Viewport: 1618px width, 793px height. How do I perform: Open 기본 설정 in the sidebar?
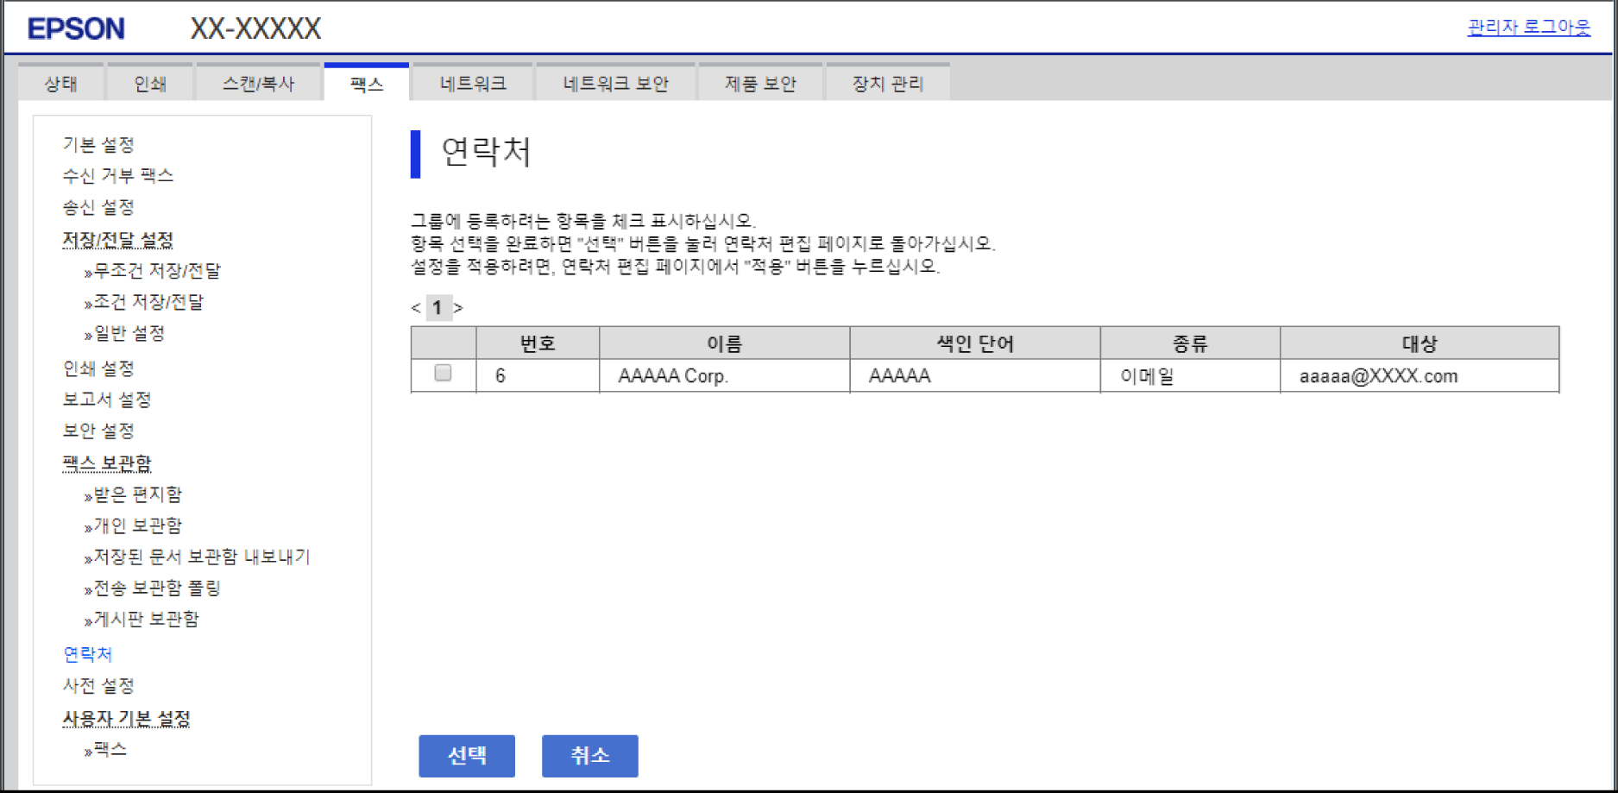pos(98,145)
